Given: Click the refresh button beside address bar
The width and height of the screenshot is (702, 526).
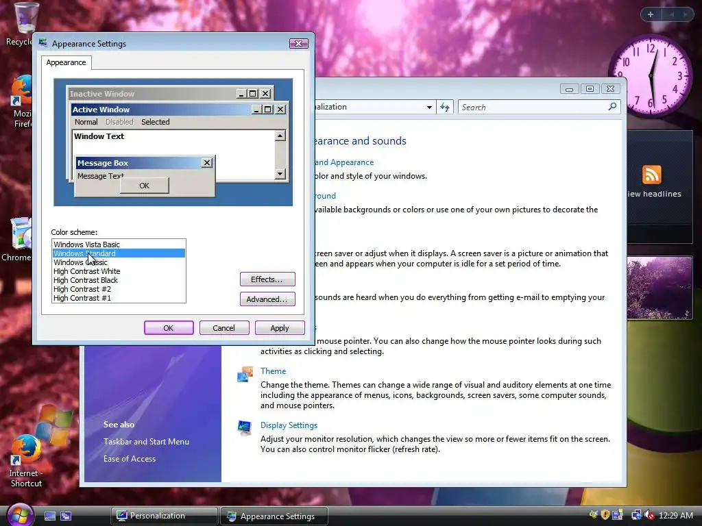Looking at the screenshot, I should [445, 107].
